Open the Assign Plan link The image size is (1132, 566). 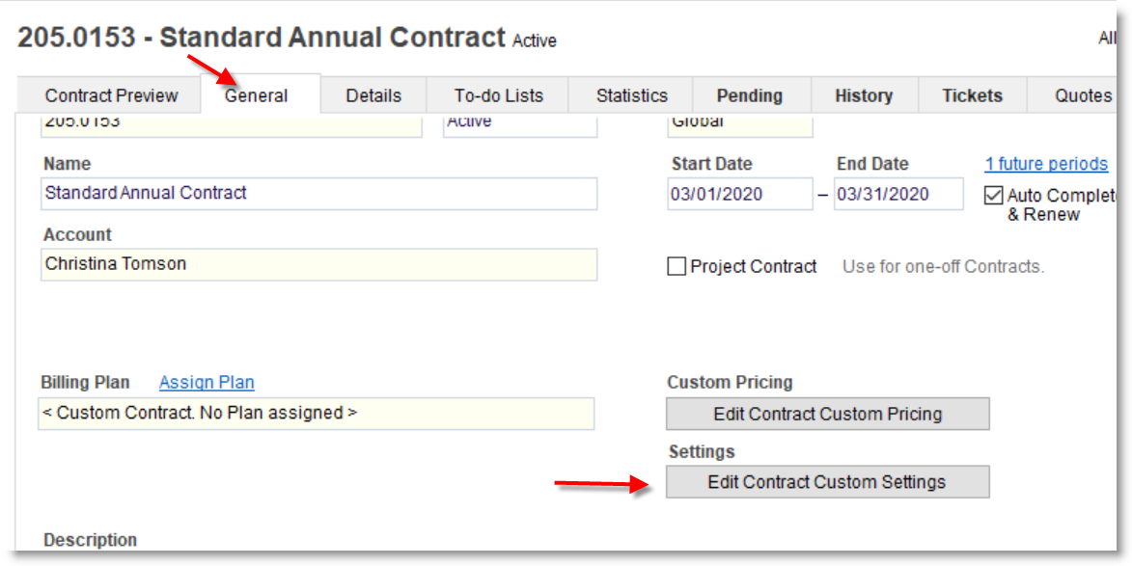207,383
